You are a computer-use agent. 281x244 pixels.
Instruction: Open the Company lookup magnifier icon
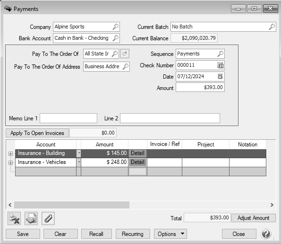(115, 27)
